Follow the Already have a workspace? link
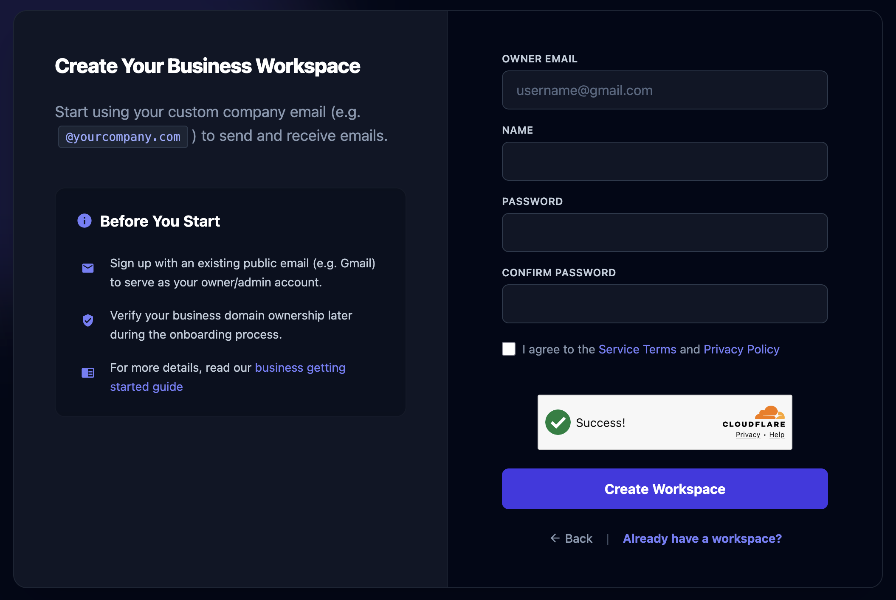 (x=702, y=538)
